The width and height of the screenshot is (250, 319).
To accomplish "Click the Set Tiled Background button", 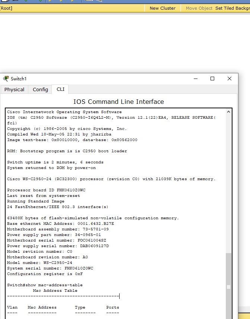I will point(232,8).
